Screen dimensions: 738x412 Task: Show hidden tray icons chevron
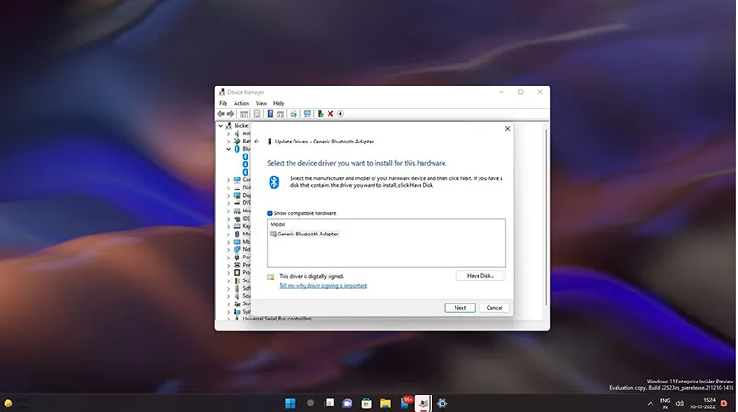651,404
